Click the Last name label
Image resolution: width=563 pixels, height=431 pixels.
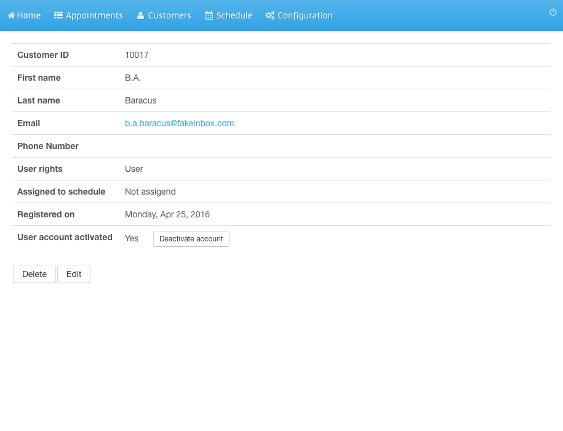pyautogui.click(x=39, y=100)
